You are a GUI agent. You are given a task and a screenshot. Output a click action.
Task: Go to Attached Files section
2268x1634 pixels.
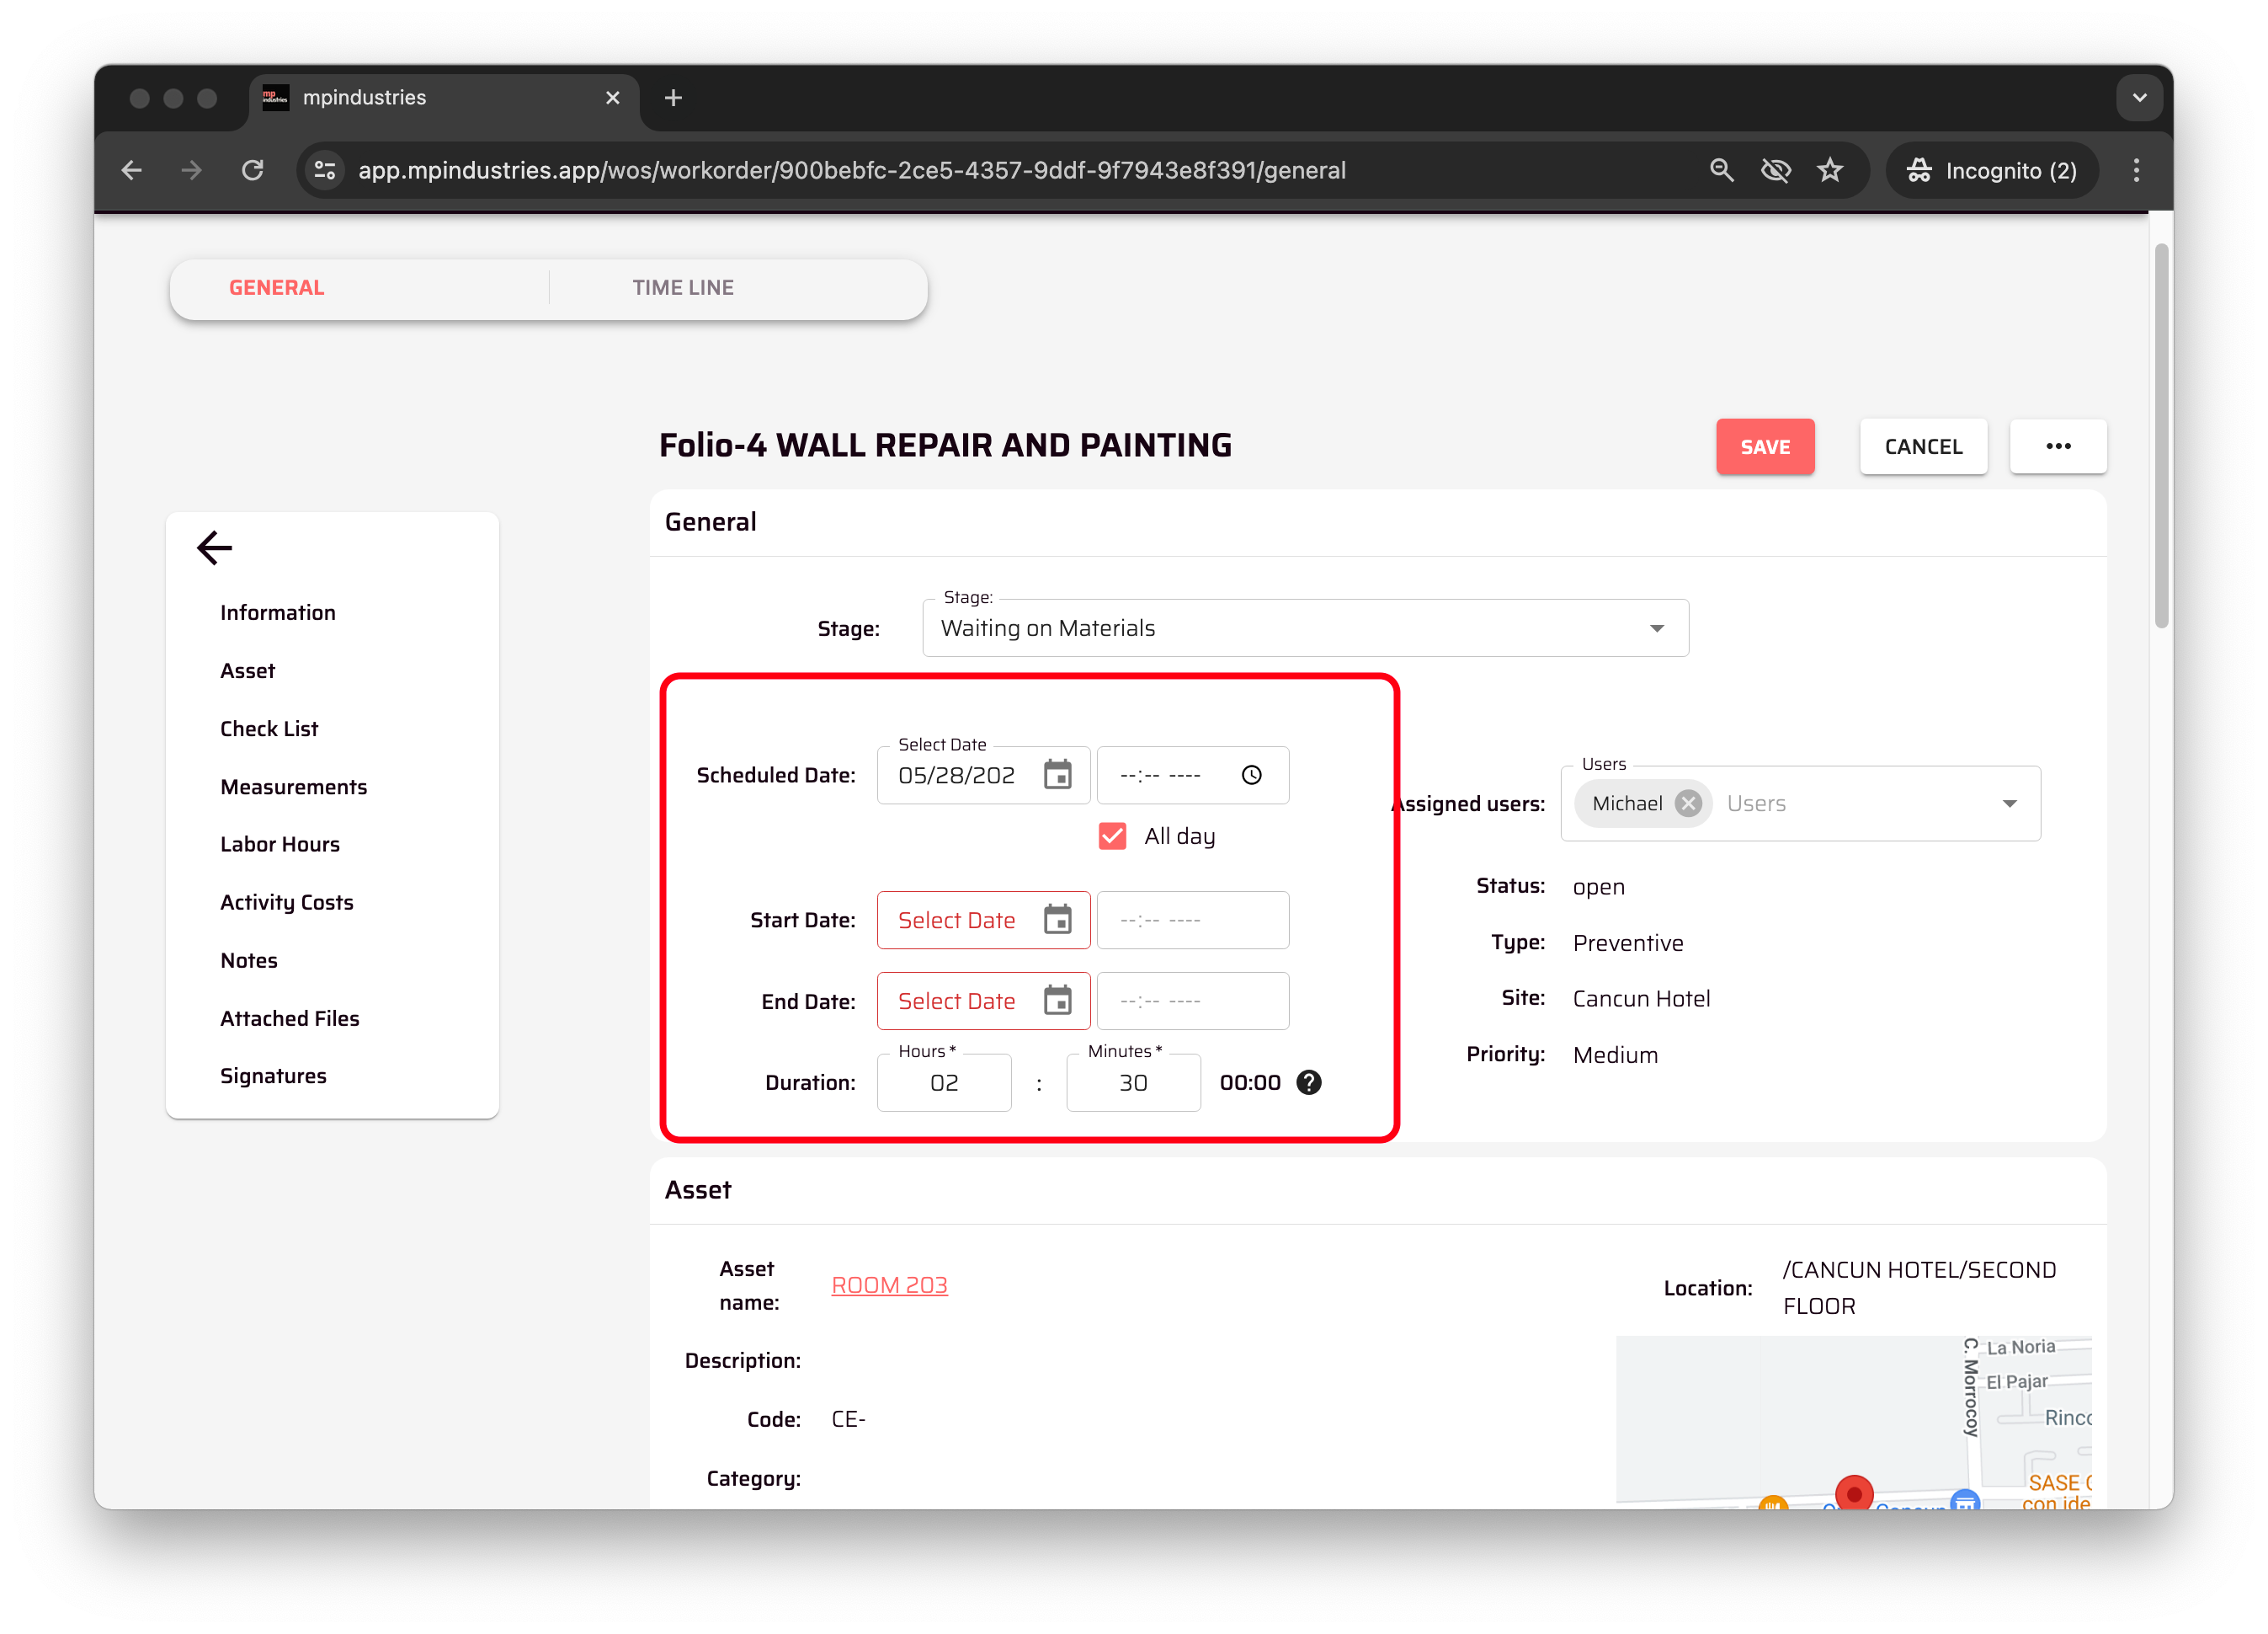tap(289, 1018)
